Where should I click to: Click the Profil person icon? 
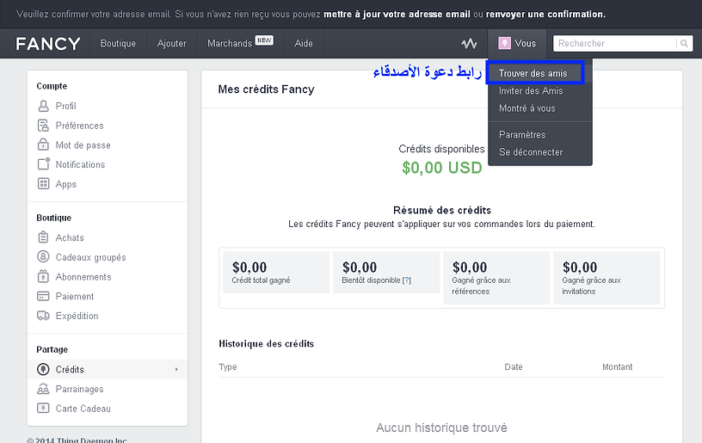pos(43,106)
